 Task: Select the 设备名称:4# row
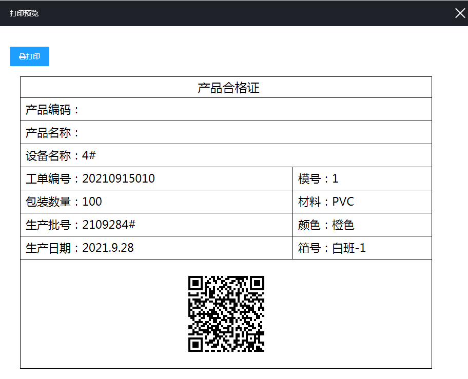click(x=226, y=156)
